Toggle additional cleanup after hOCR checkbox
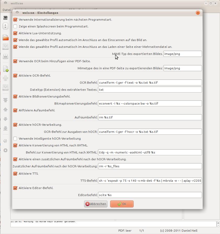The image size is (220, 234). (x=15, y=159)
